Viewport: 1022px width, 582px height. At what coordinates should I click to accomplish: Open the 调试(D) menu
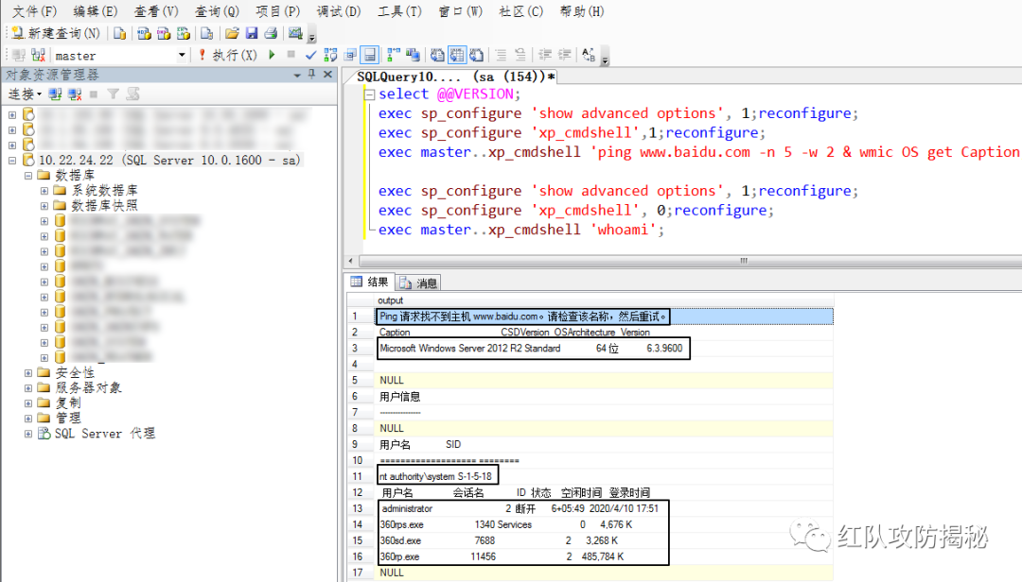[x=339, y=11]
